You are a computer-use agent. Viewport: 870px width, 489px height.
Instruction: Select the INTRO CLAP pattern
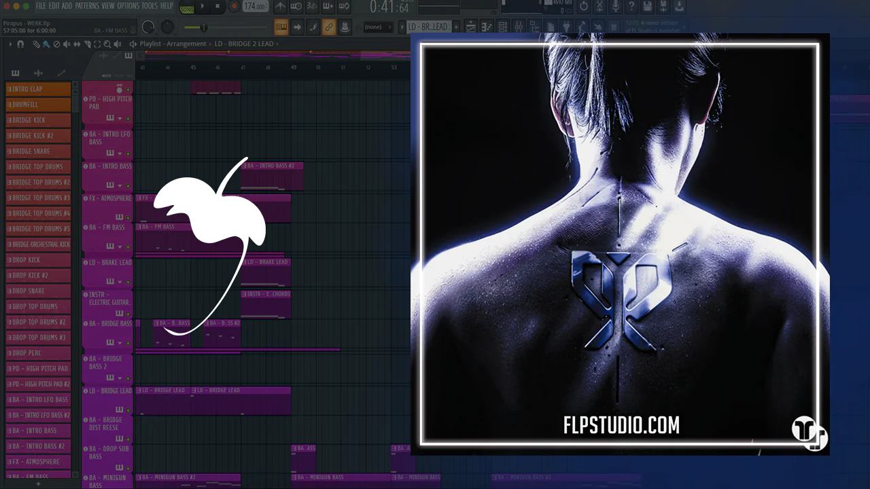pyautogui.click(x=38, y=89)
